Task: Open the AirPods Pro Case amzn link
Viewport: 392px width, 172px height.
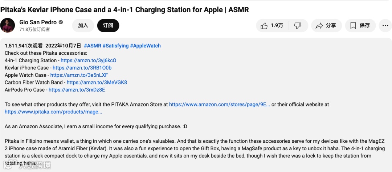Action: click(77, 89)
